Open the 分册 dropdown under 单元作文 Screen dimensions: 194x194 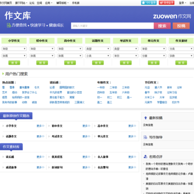click(x=154, y=56)
